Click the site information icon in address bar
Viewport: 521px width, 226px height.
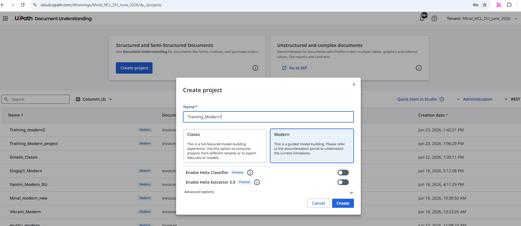[x=35, y=5]
